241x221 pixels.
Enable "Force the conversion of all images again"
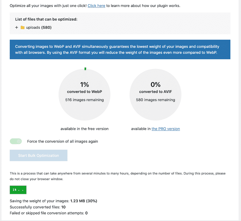pyautogui.click(x=16, y=141)
